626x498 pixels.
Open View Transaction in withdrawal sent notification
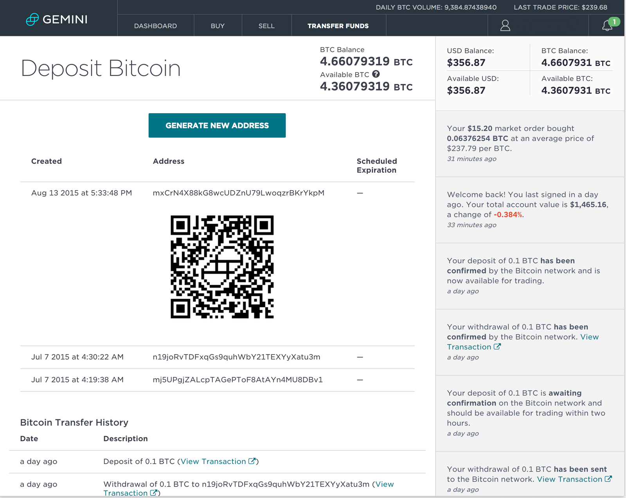tap(569, 479)
